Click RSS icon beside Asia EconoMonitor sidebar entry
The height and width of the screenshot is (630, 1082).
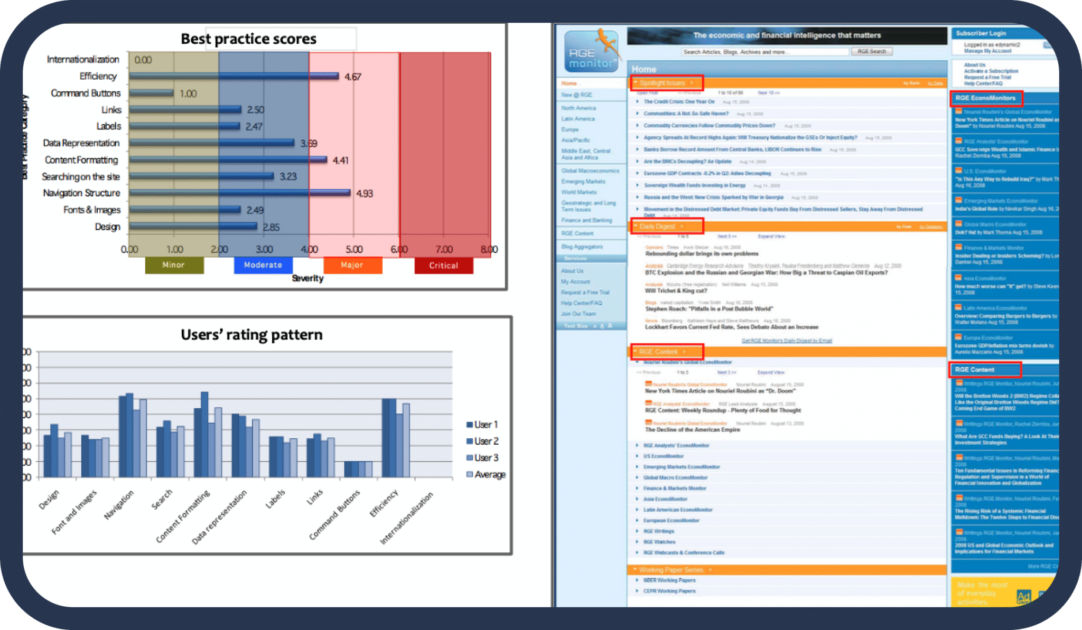click(x=958, y=278)
